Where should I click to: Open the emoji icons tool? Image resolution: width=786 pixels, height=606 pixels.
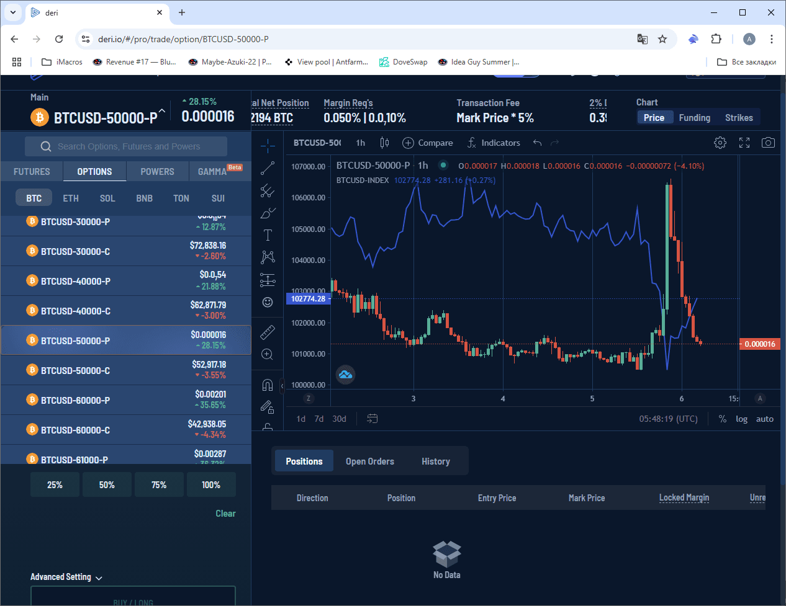[x=268, y=302]
